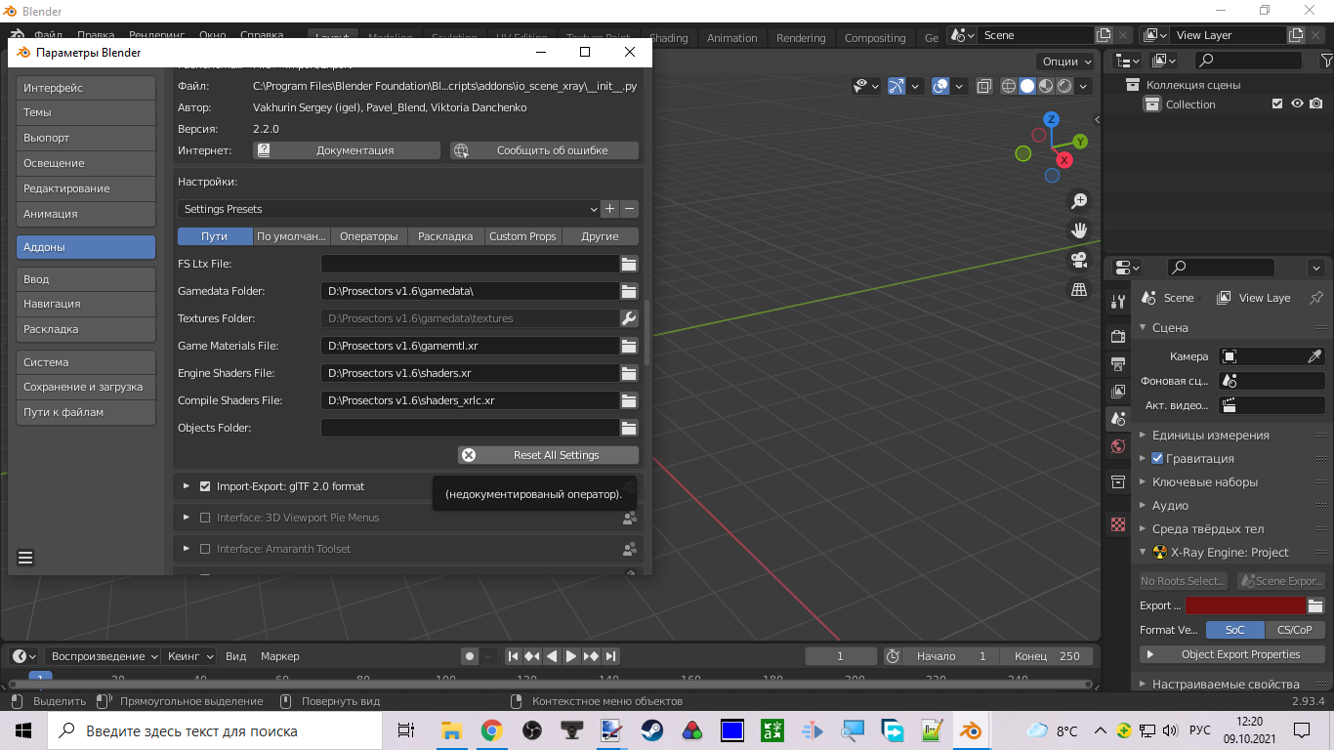Image resolution: width=1334 pixels, height=750 pixels.
Task: Open the Tool properties tab icon
Action: 1118,302
